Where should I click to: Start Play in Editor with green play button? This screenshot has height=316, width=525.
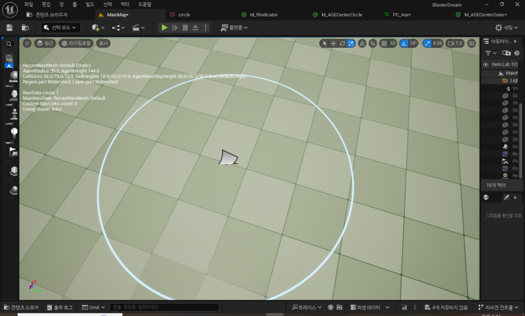[x=164, y=27]
